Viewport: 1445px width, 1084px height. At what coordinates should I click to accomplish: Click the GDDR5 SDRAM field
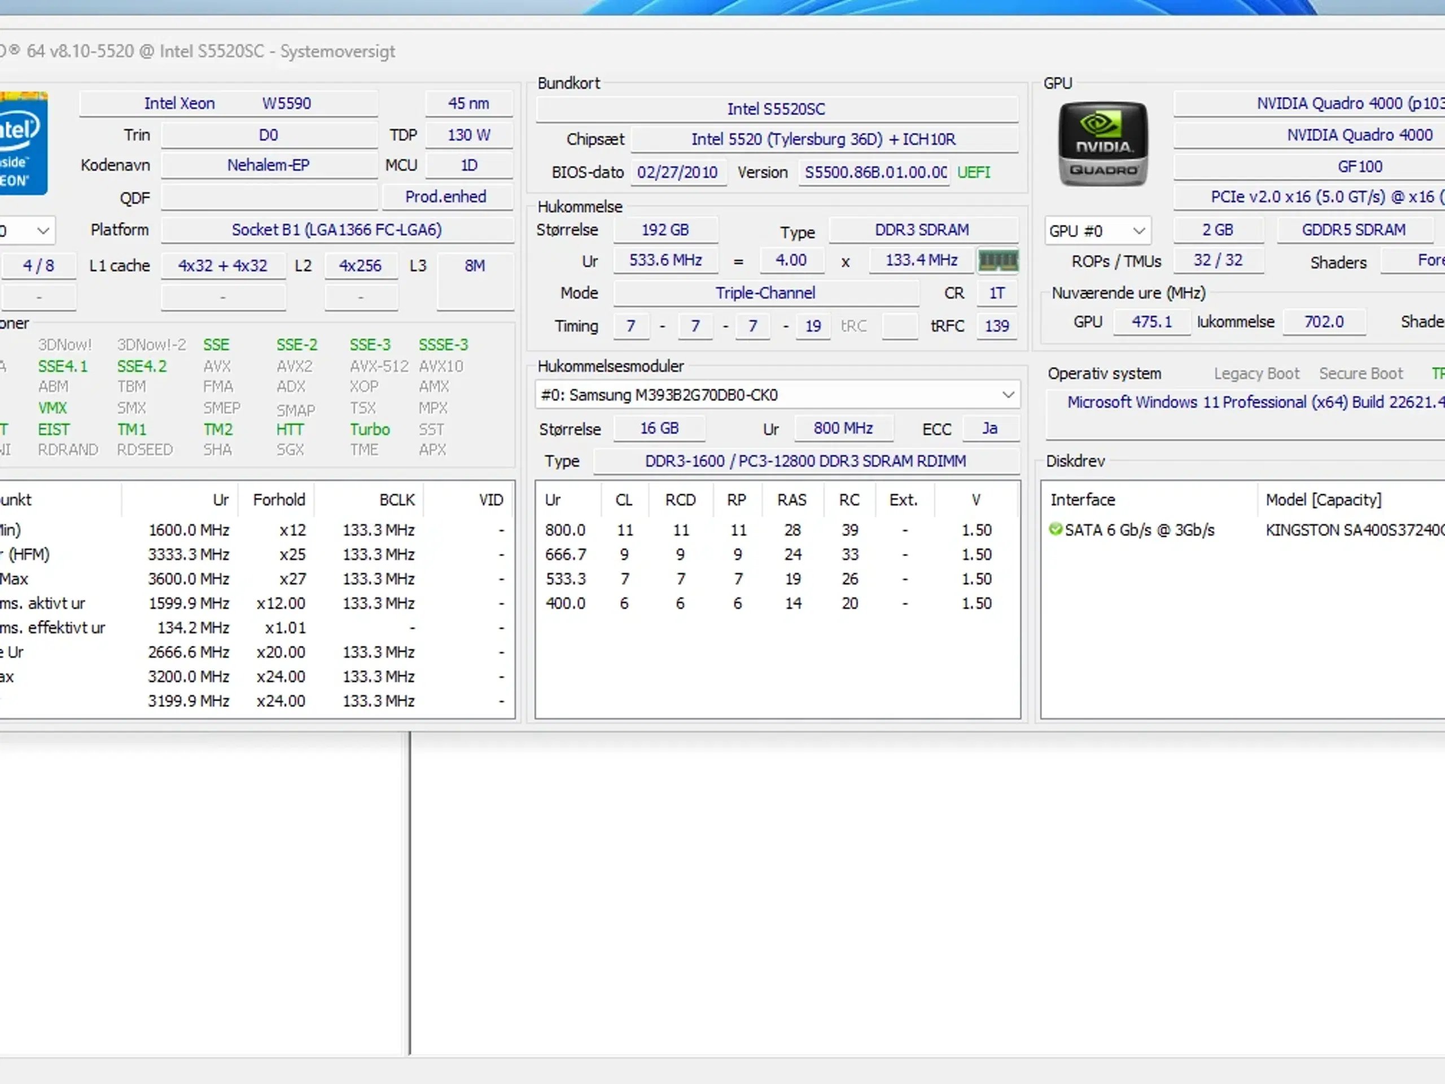(1354, 230)
